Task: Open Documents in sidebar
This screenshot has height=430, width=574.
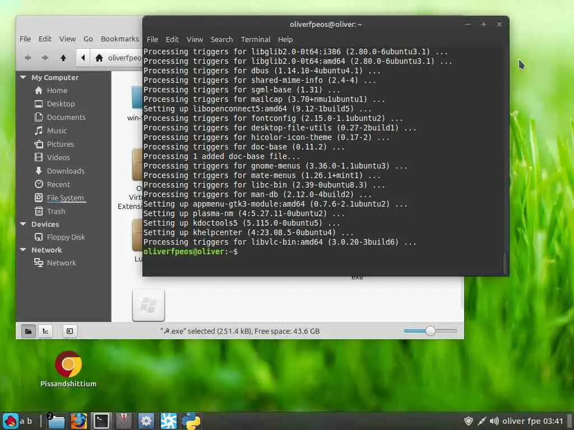Action: pyautogui.click(x=66, y=117)
